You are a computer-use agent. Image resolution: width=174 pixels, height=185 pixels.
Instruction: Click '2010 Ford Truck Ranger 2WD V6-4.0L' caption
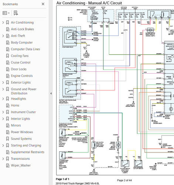(78, 184)
